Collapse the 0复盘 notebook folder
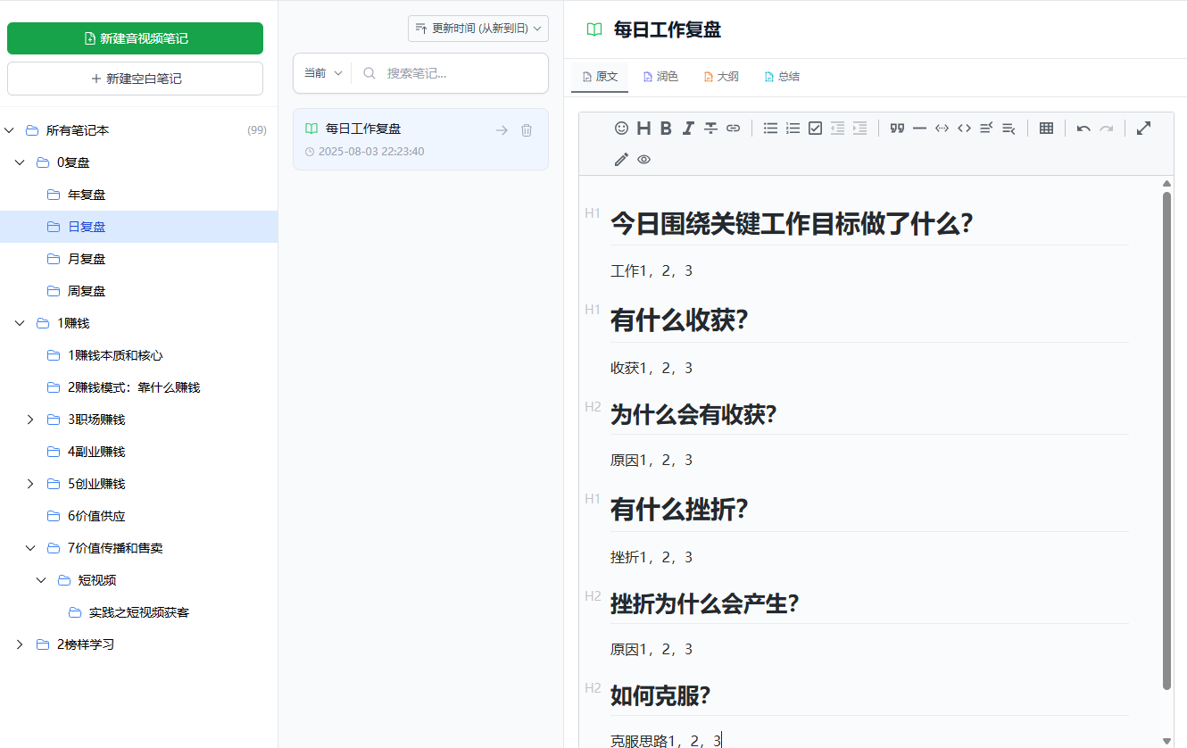The height and width of the screenshot is (748, 1187). pos(20,162)
